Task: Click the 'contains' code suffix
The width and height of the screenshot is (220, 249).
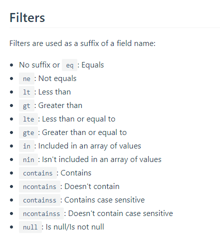Action: [38, 173]
